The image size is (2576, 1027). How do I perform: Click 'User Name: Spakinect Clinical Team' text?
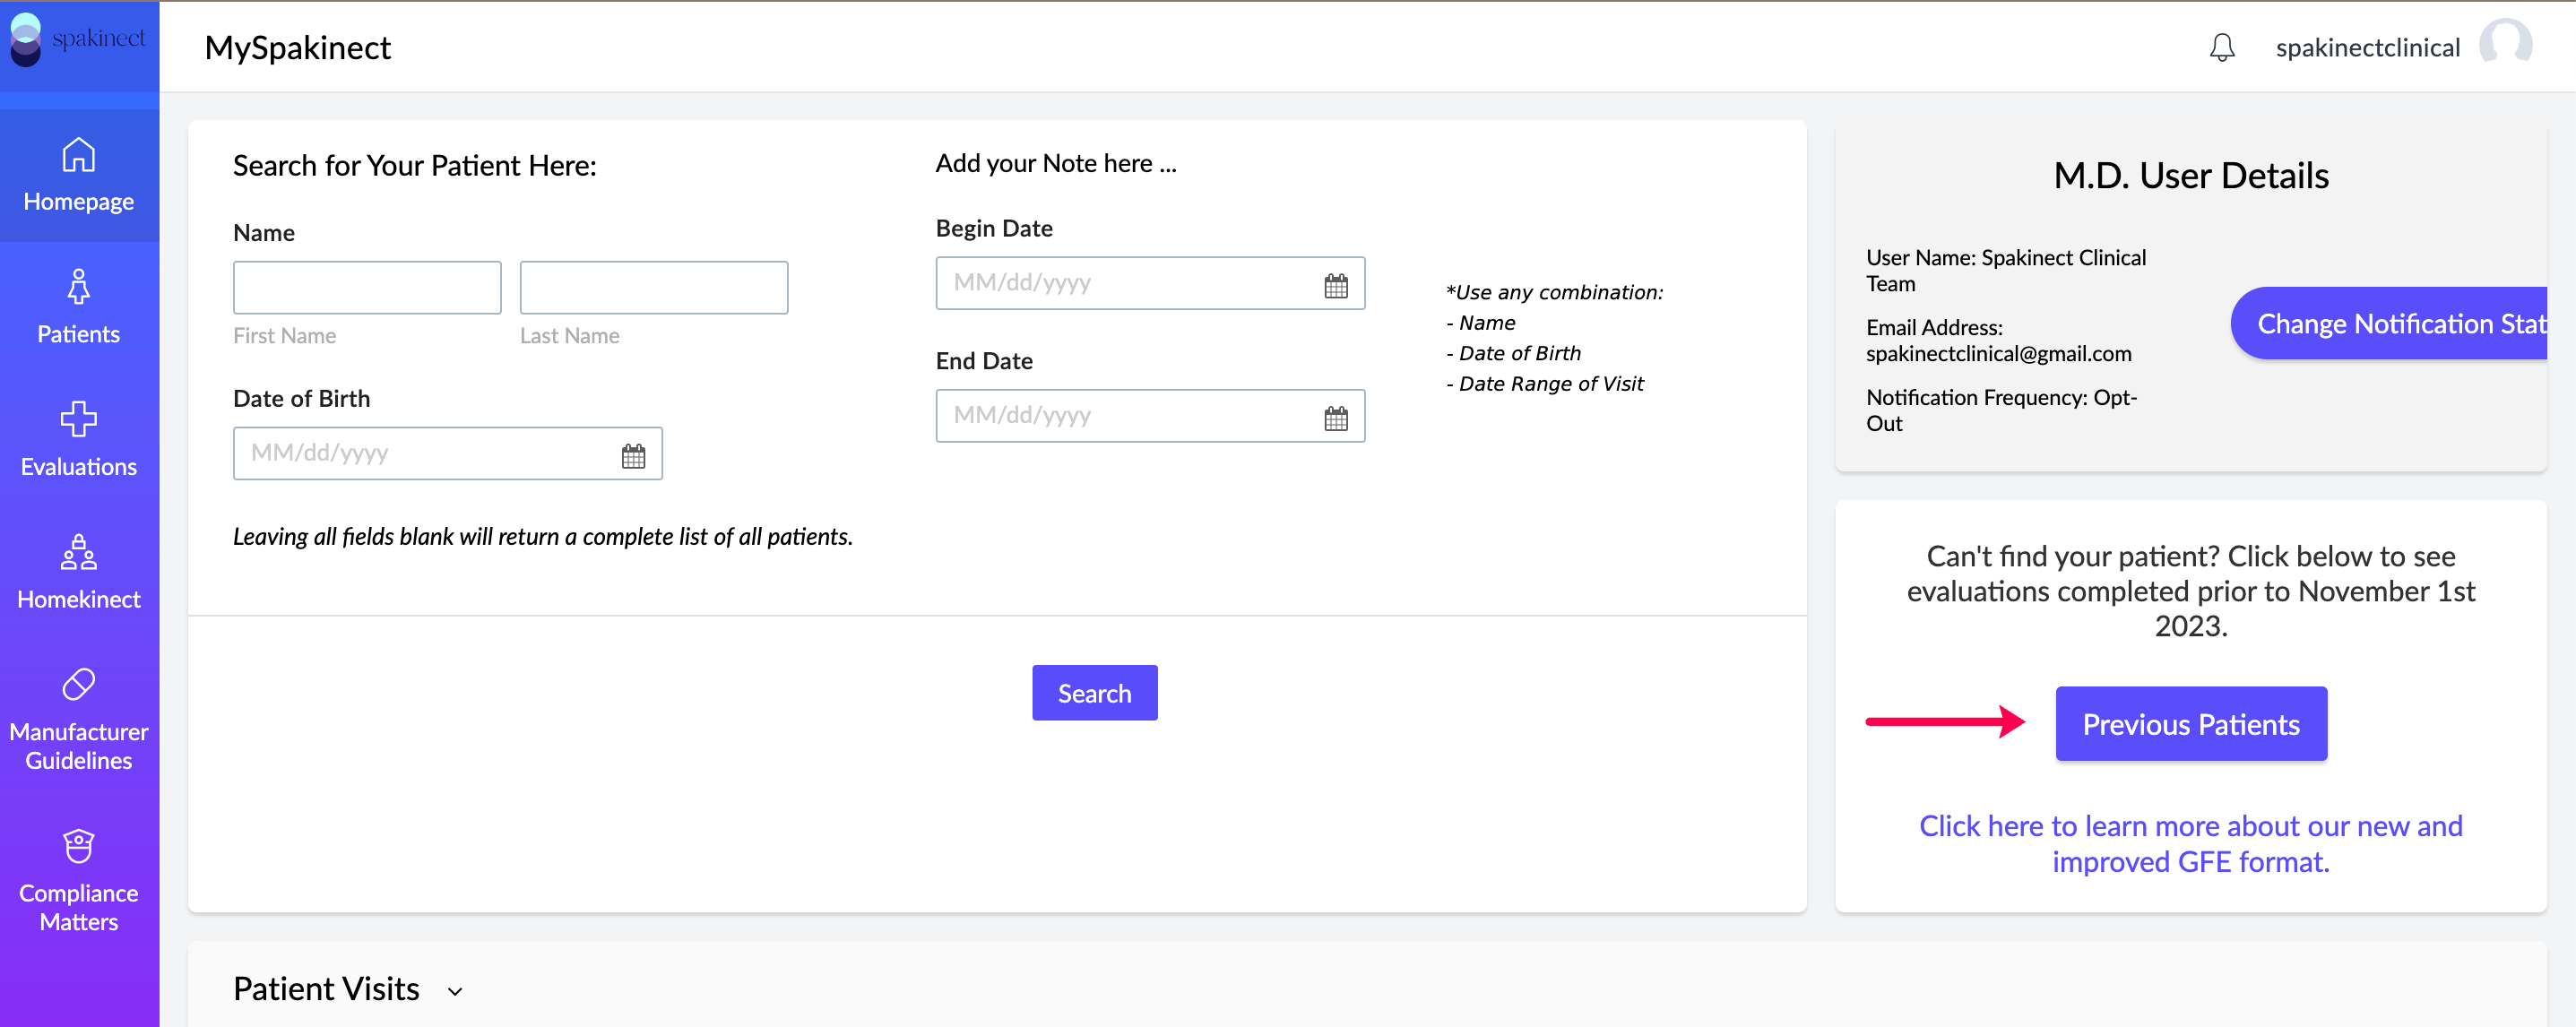click(2006, 270)
